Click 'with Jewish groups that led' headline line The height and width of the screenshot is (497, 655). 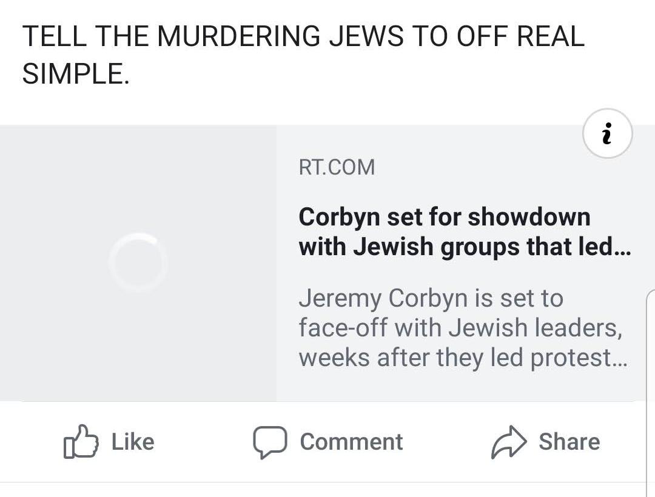(455, 247)
